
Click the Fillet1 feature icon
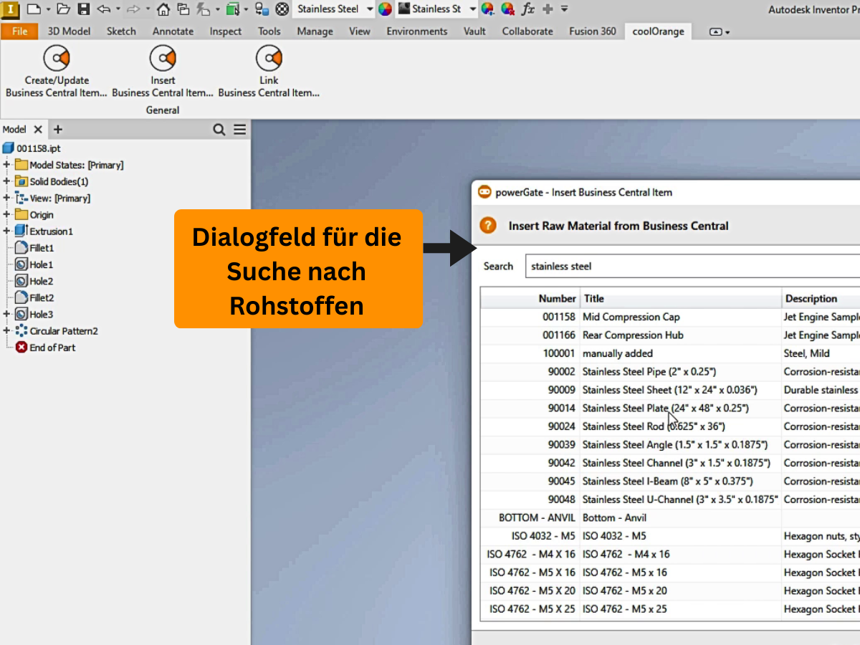pyautogui.click(x=21, y=248)
